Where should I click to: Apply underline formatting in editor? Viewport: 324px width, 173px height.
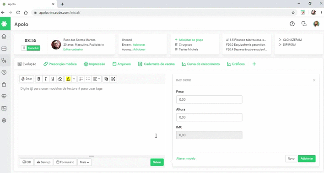pos(53,79)
